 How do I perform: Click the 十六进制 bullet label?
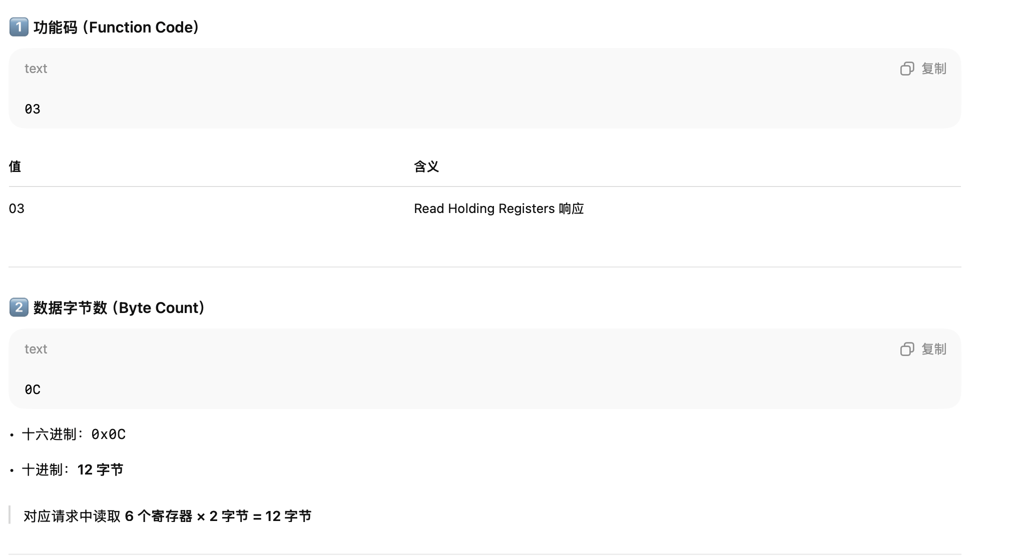pyautogui.click(x=49, y=434)
